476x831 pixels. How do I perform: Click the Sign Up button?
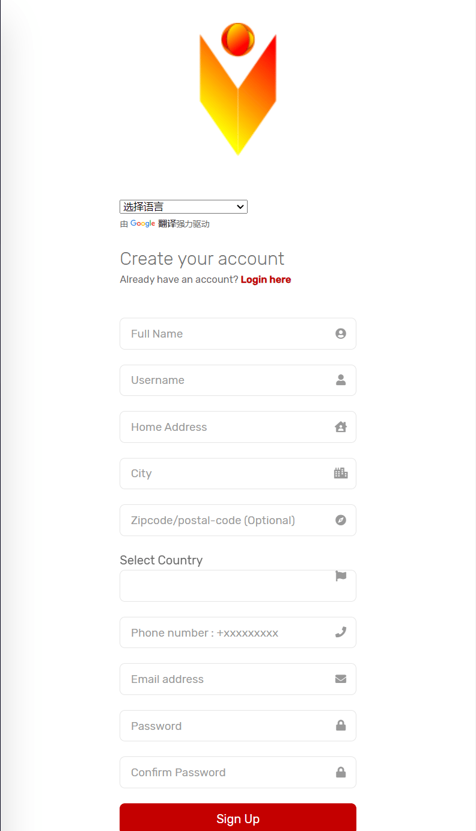click(238, 817)
